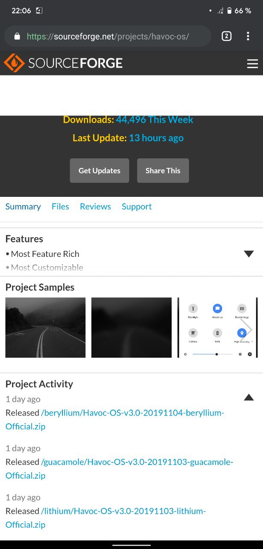Viewport: 263px width, 549px height.
Task: Tap the Project Samples heading
Action: point(40,287)
